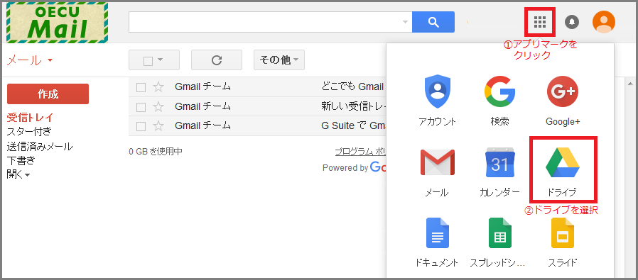Go to 送信済みメール folder
This screenshot has height=280, width=638.
tap(40, 147)
